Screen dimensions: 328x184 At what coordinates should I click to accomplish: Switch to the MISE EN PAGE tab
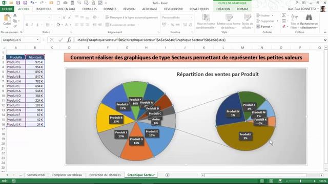pyautogui.click(x=66, y=9)
